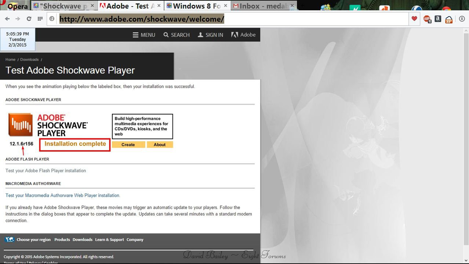Click the About button
The width and height of the screenshot is (469, 264).
click(x=160, y=145)
